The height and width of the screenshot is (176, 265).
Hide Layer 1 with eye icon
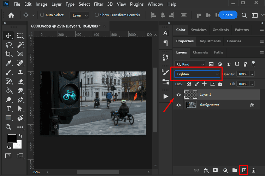(178, 95)
